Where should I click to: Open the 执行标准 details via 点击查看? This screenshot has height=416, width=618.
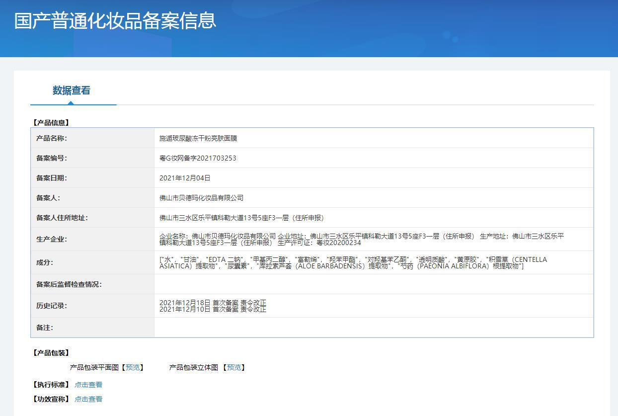click(x=88, y=384)
